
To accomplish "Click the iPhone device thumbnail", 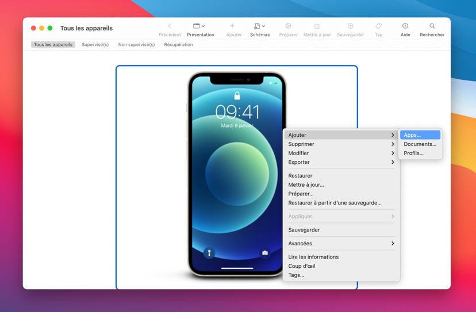I will click(x=236, y=174).
